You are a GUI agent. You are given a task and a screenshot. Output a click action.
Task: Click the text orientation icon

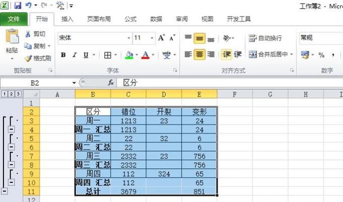227,38
